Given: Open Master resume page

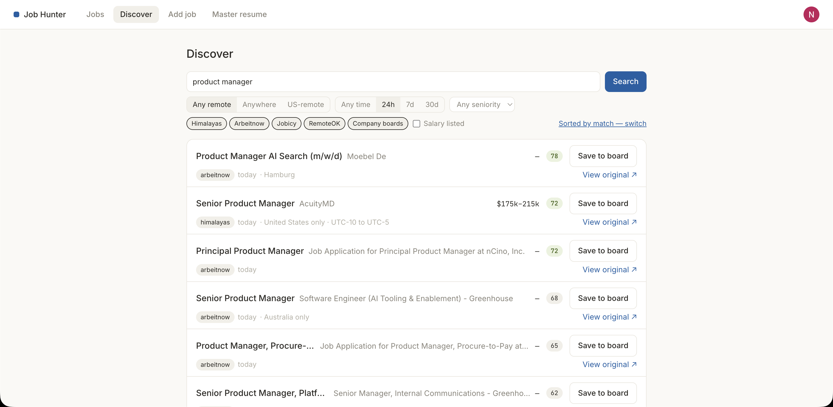Looking at the screenshot, I should coord(239,14).
